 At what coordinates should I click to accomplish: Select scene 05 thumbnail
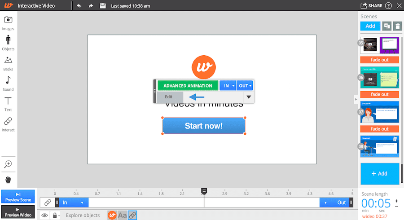380,45
